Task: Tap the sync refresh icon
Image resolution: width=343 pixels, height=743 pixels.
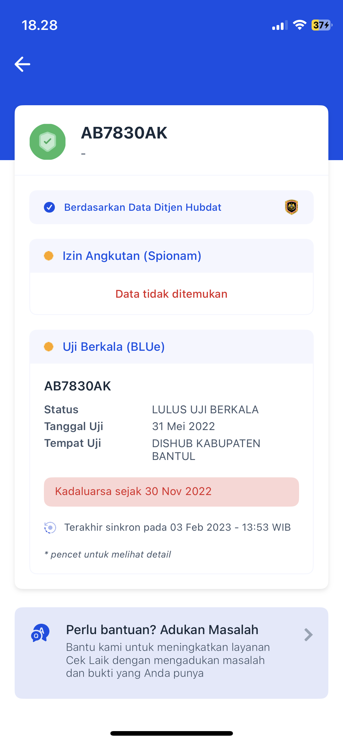Action: (x=50, y=527)
